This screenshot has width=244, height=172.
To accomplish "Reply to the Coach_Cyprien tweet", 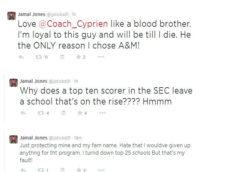I will pos(21,57).
